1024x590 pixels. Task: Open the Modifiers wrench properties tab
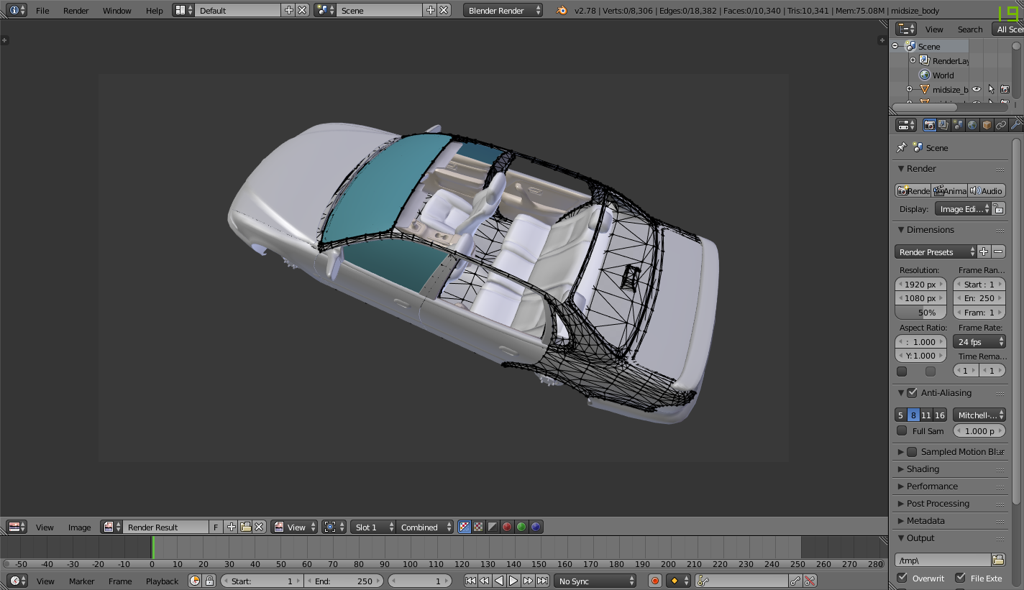[x=1015, y=125]
